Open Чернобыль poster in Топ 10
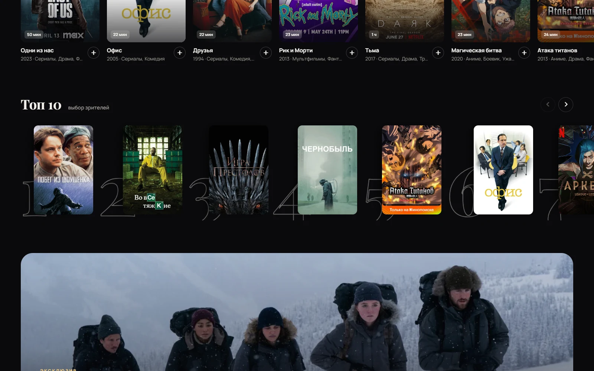 pyautogui.click(x=327, y=170)
